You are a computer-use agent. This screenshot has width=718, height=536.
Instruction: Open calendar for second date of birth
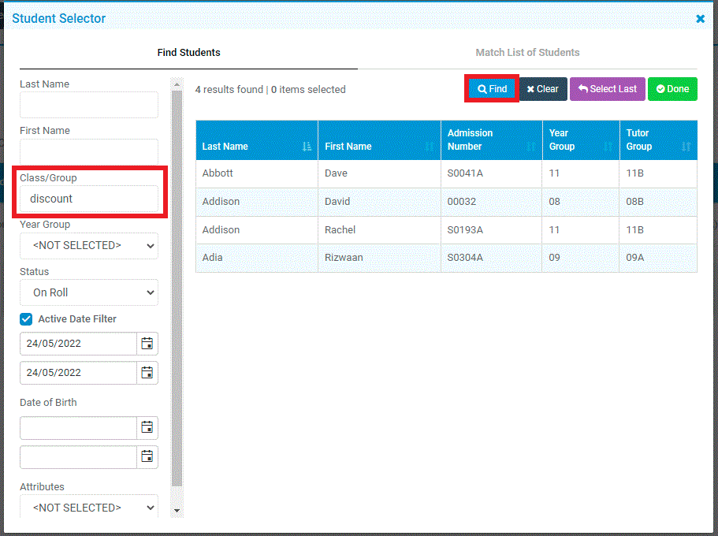point(147,456)
